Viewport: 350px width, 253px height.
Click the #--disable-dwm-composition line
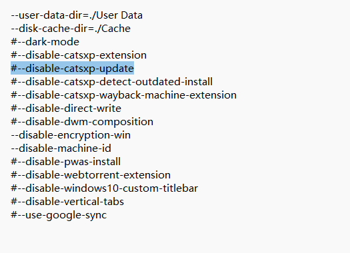[x=82, y=122]
